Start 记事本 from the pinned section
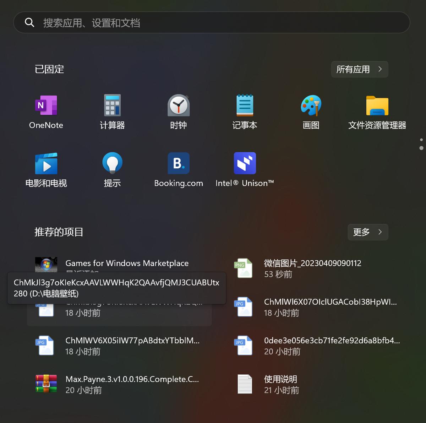Screen dimensions: 426x423 (x=245, y=112)
